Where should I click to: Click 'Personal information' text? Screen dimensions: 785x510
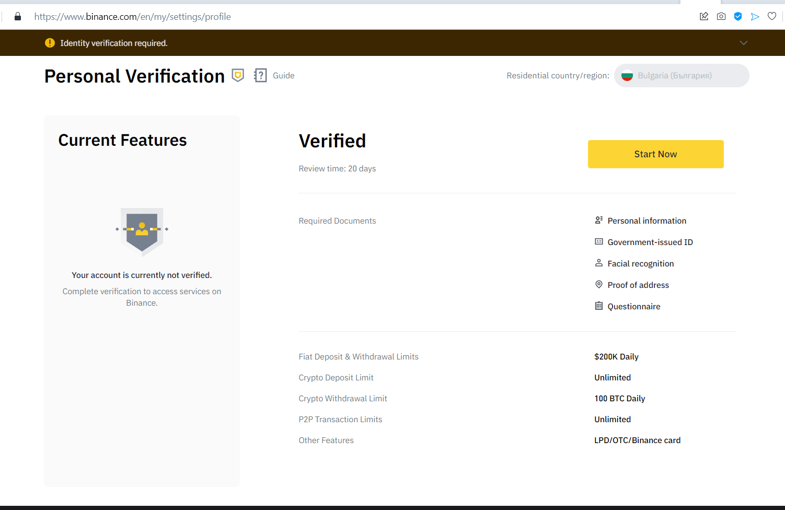coord(647,221)
